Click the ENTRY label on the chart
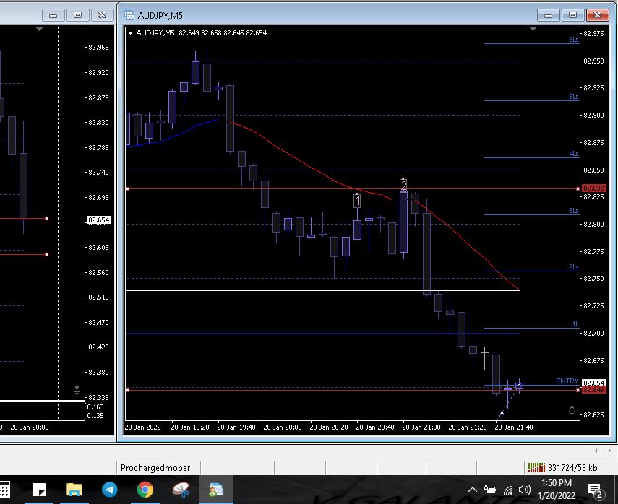 [x=567, y=381]
